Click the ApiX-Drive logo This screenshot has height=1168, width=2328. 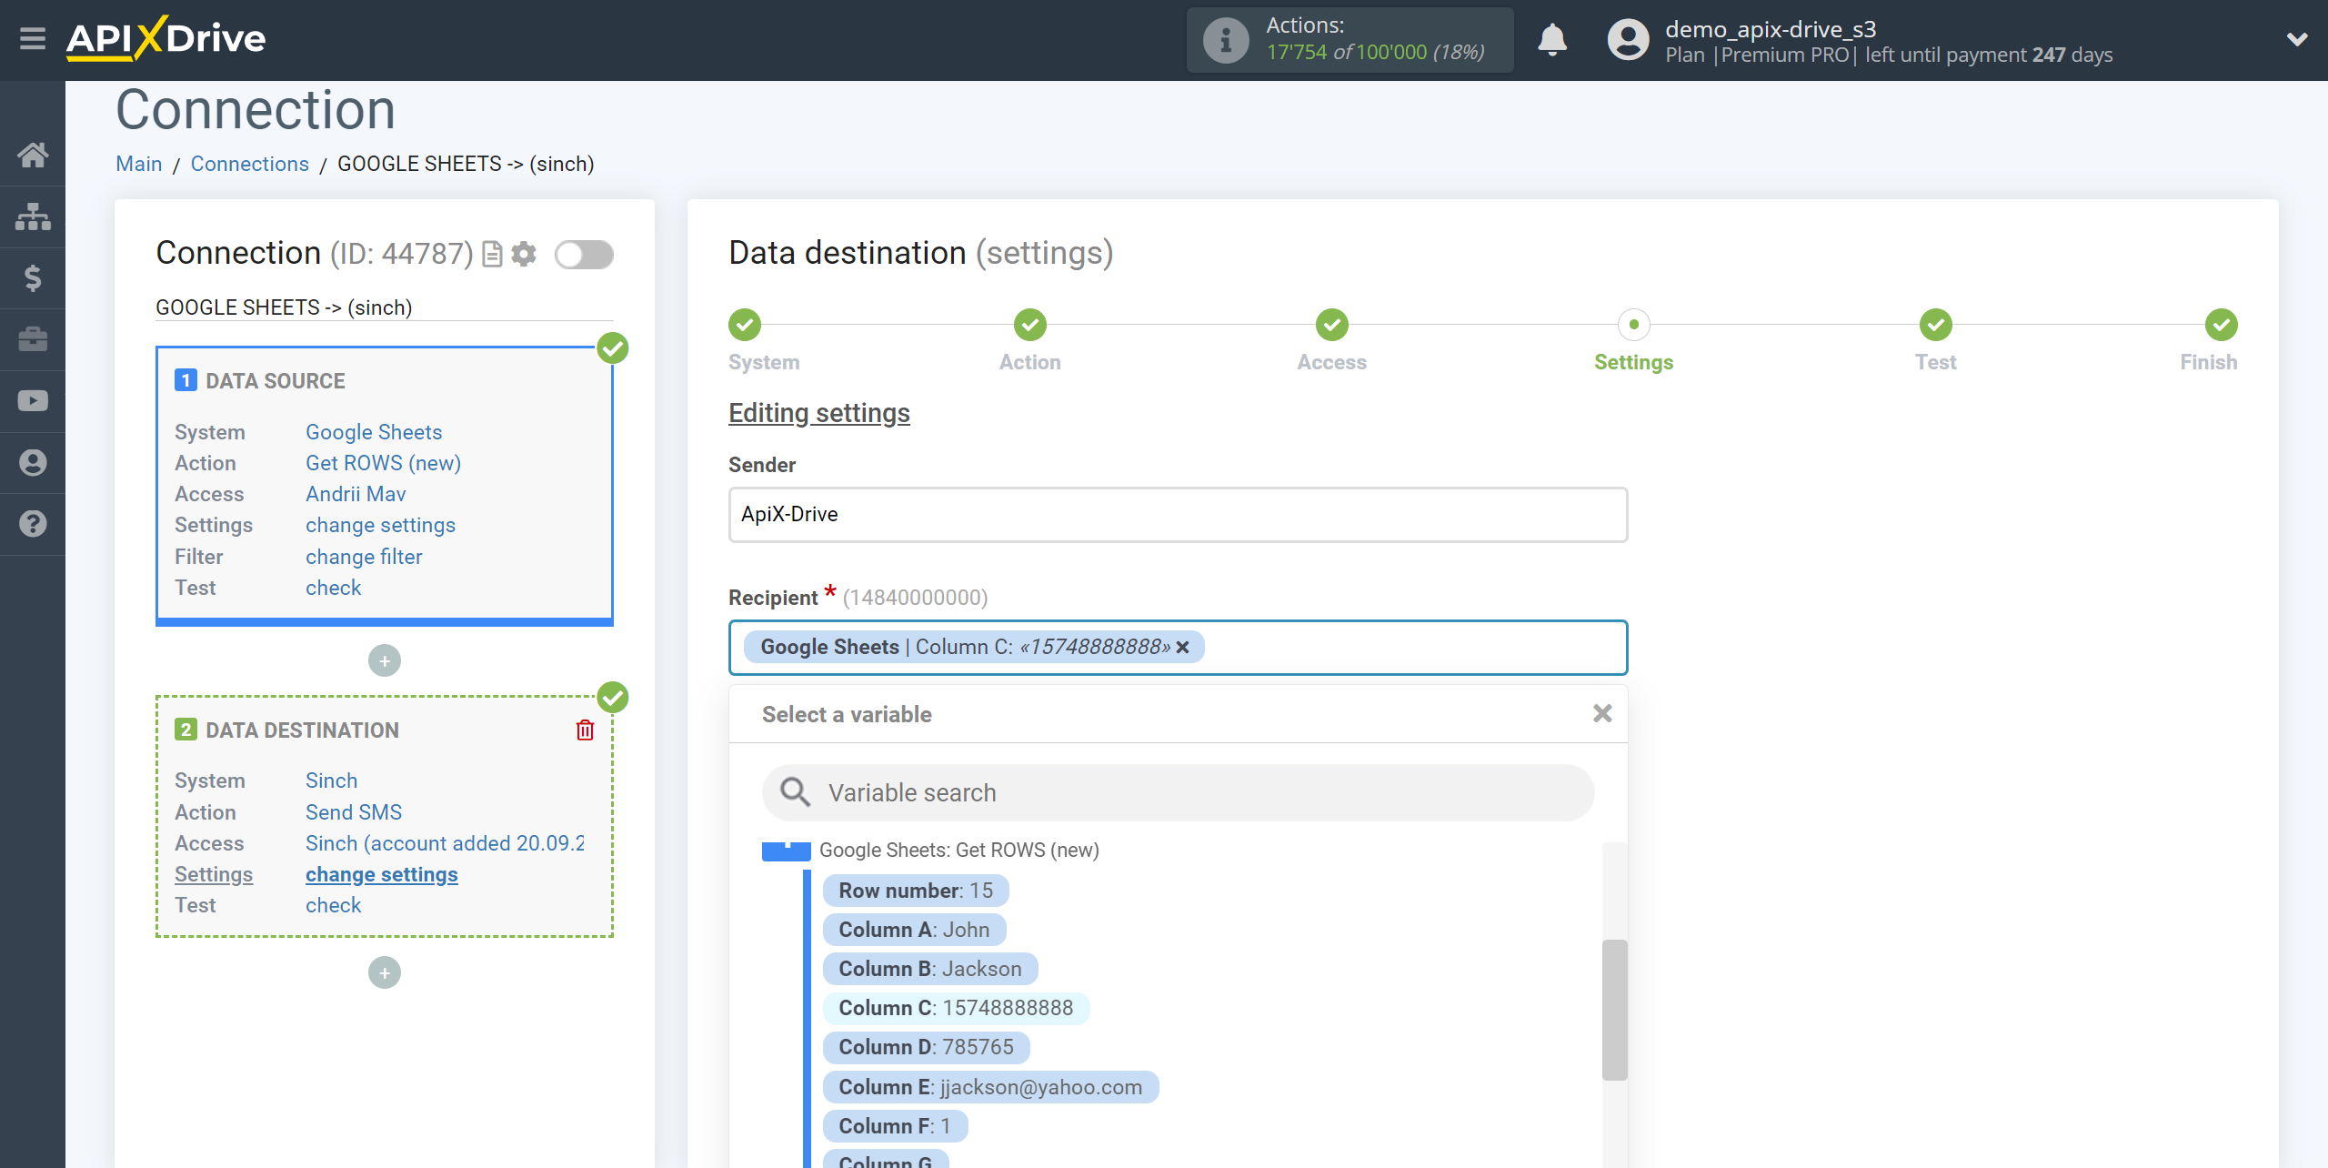pos(166,38)
